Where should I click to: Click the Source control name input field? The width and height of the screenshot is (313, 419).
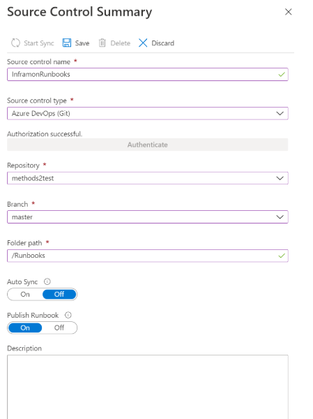[148, 74]
